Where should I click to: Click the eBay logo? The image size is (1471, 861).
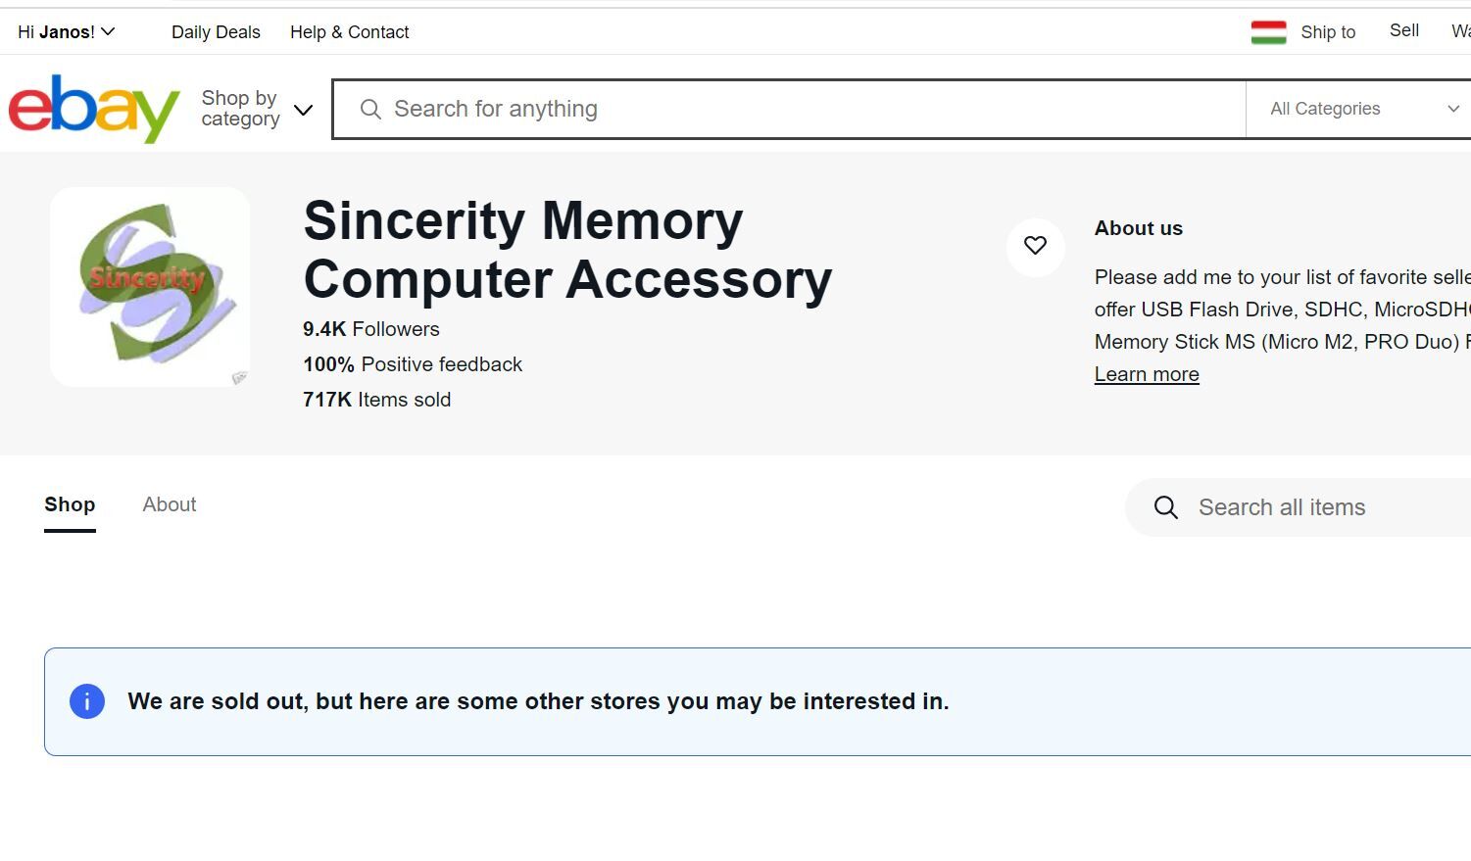click(x=94, y=108)
